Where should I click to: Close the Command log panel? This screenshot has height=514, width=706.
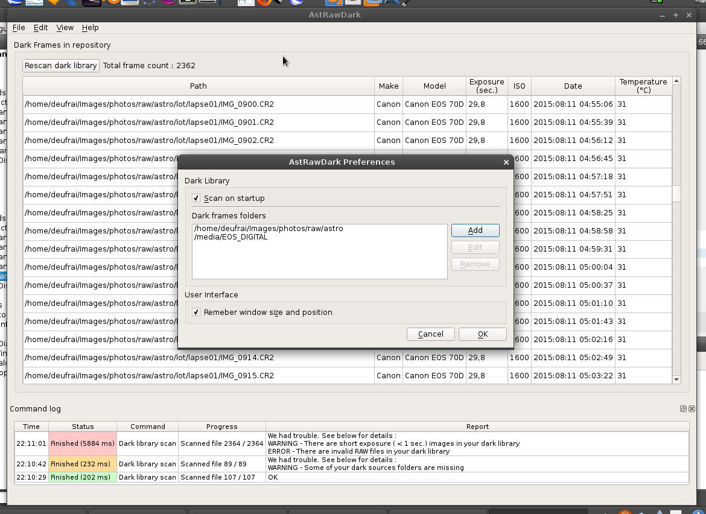[692, 408]
